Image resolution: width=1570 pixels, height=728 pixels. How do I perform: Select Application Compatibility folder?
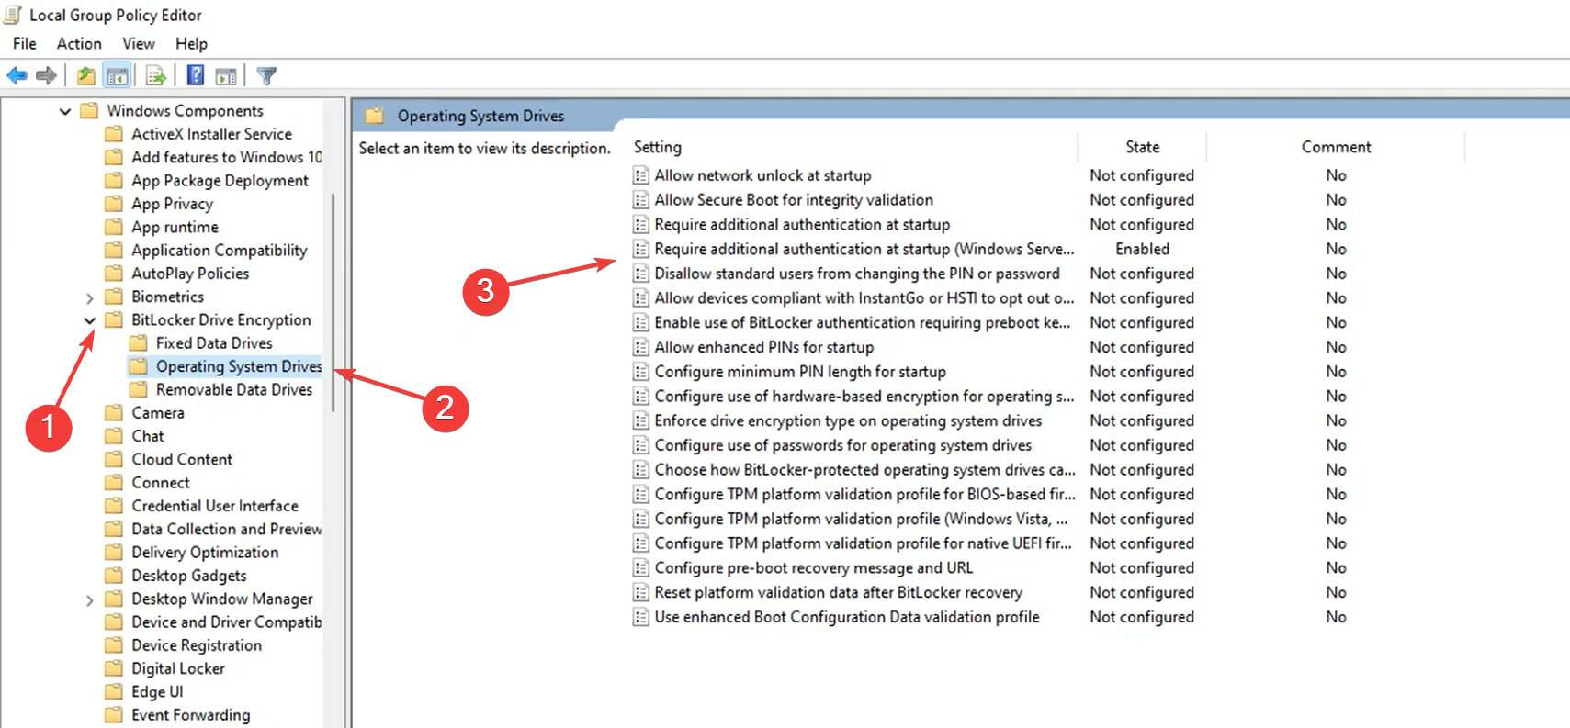click(219, 250)
